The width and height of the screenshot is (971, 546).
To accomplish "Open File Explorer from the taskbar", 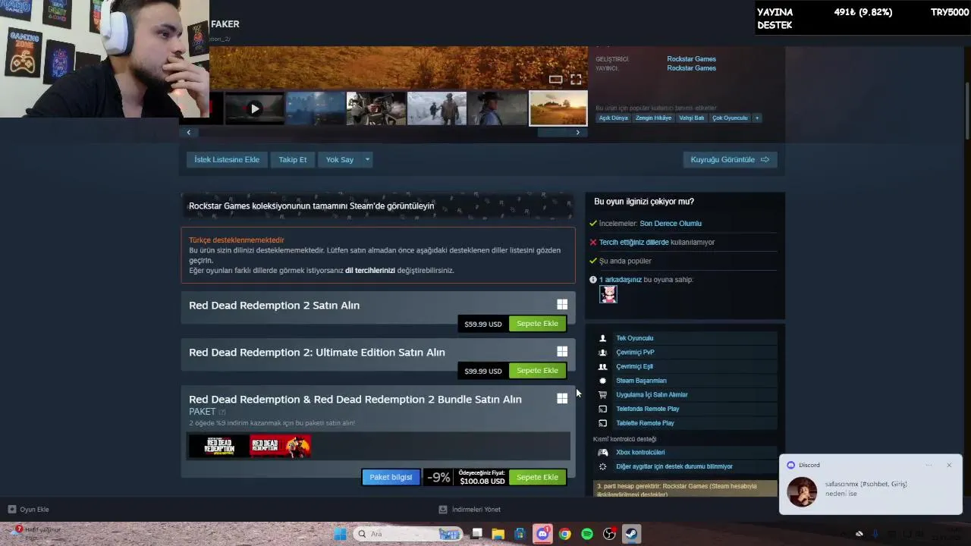I will [x=498, y=534].
